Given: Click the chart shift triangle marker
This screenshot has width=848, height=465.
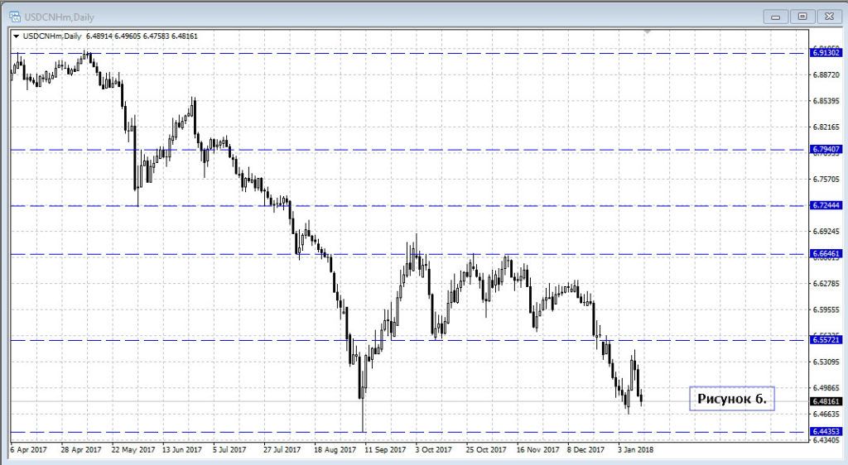Looking at the screenshot, I should (x=648, y=32).
